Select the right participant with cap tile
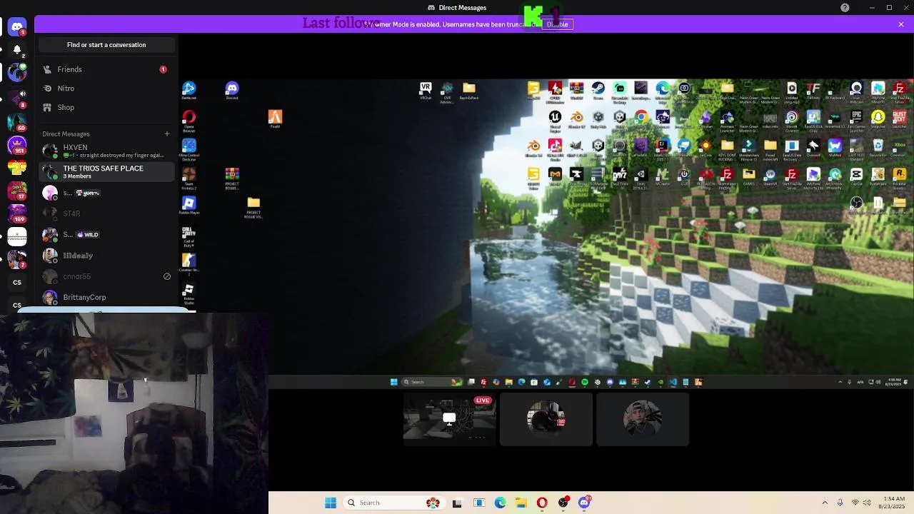 643,419
